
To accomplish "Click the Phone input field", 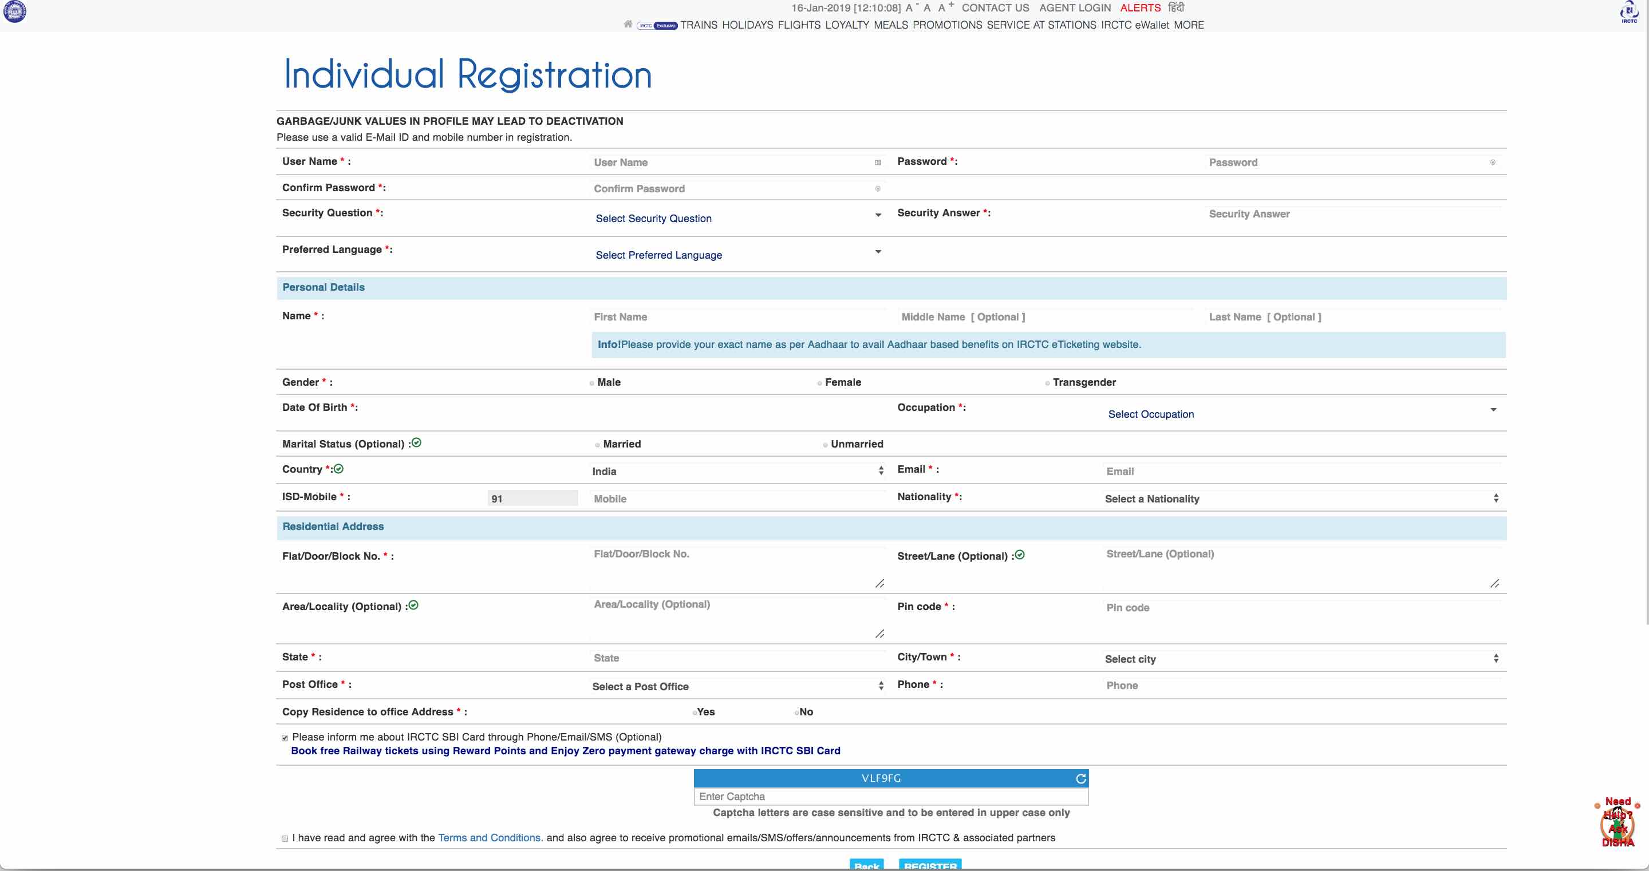I will click(1302, 686).
